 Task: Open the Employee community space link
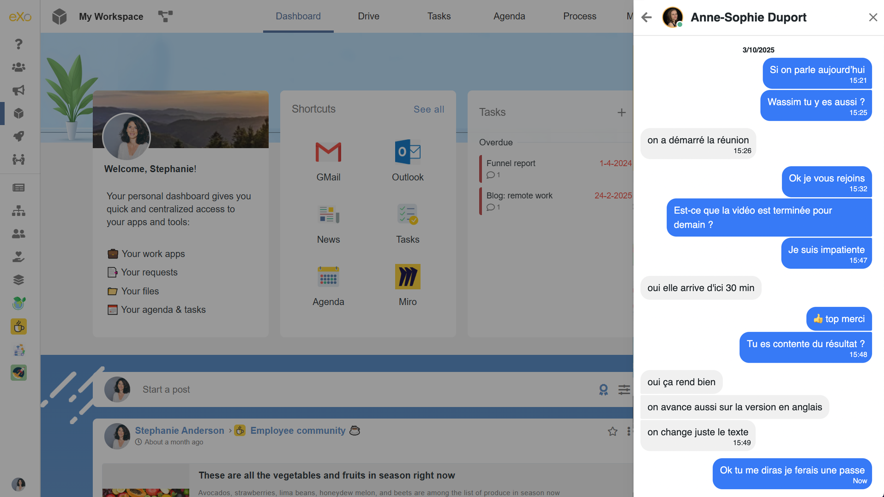click(x=298, y=431)
